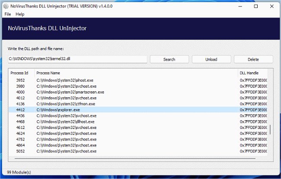Select the explorer.exe process row
The height and width of the screenshot is (179, 281).
coord(138,110)
